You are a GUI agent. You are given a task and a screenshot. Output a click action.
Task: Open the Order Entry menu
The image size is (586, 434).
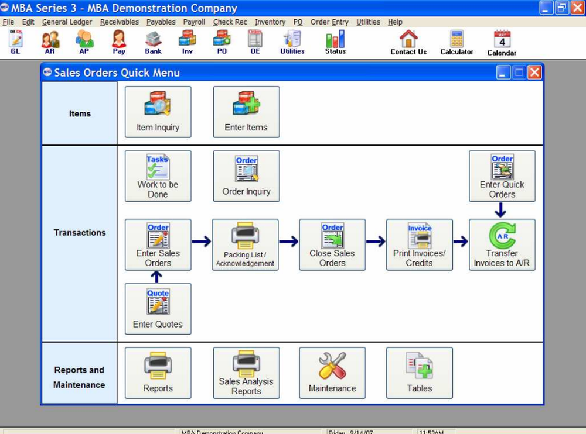pyautogui.click(x=329, y=22)
